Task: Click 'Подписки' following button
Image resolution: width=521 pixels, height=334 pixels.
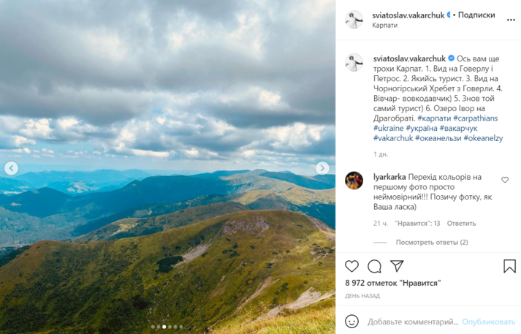Action: coord(479,15)
